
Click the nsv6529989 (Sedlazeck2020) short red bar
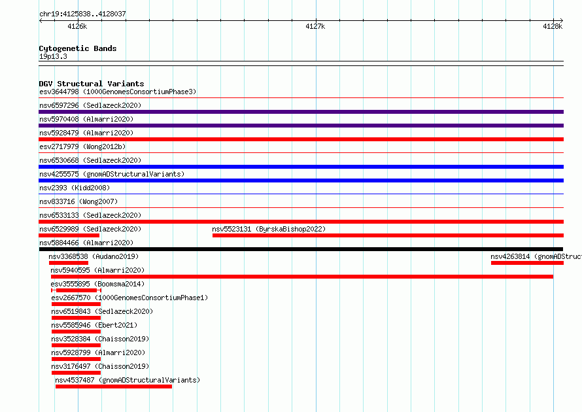[69, 235]
